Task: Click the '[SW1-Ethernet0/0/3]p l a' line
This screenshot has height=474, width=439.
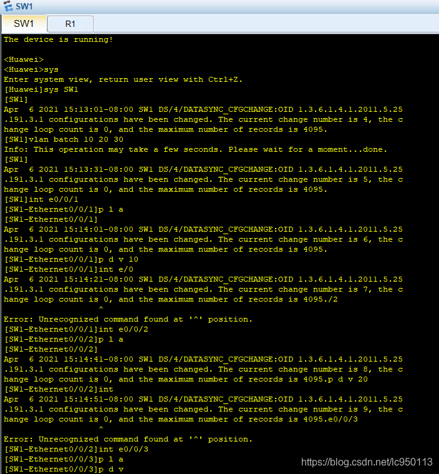Action: coord(64,459)
